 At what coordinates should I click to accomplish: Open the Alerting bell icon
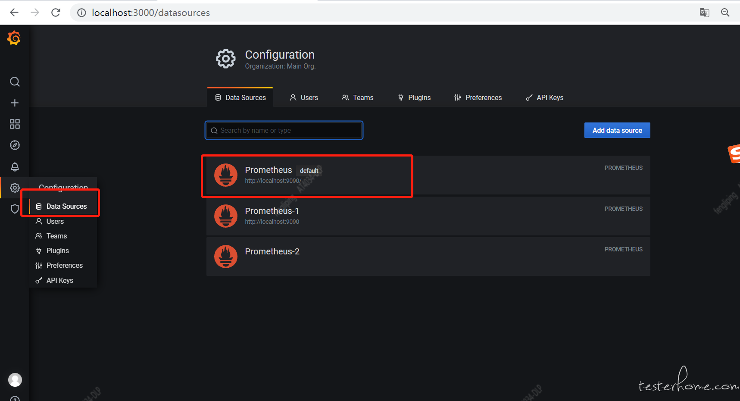pyautogui.click(x=15, y=166)
